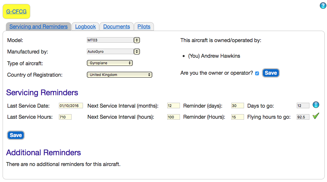The image size is (327, 182).
Task: Click the Next Service Interval months field
Action: (173, 106)
